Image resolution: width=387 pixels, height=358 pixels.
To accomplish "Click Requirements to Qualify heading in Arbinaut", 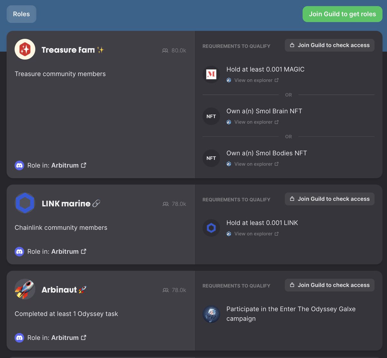I will (x=236, y=286).
